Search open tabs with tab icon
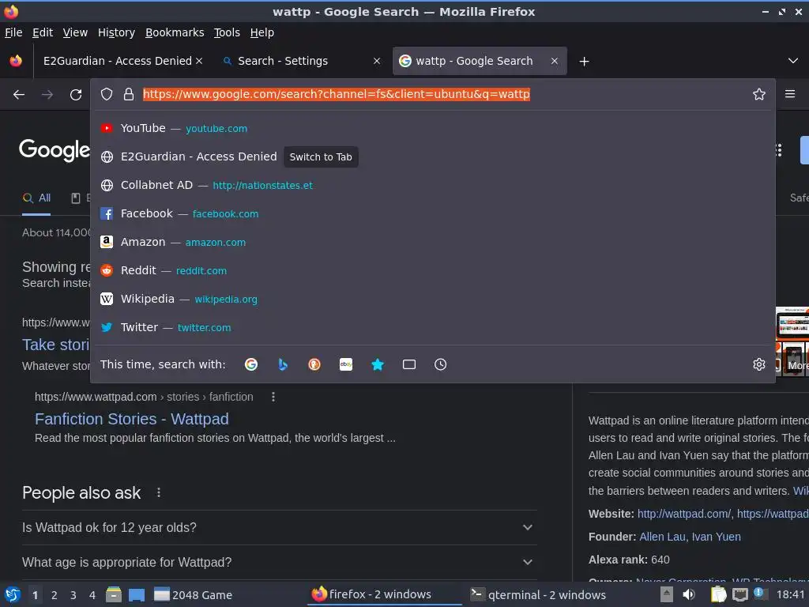The image size is (809, 607). pyautogui.click(x=408, y=364)
